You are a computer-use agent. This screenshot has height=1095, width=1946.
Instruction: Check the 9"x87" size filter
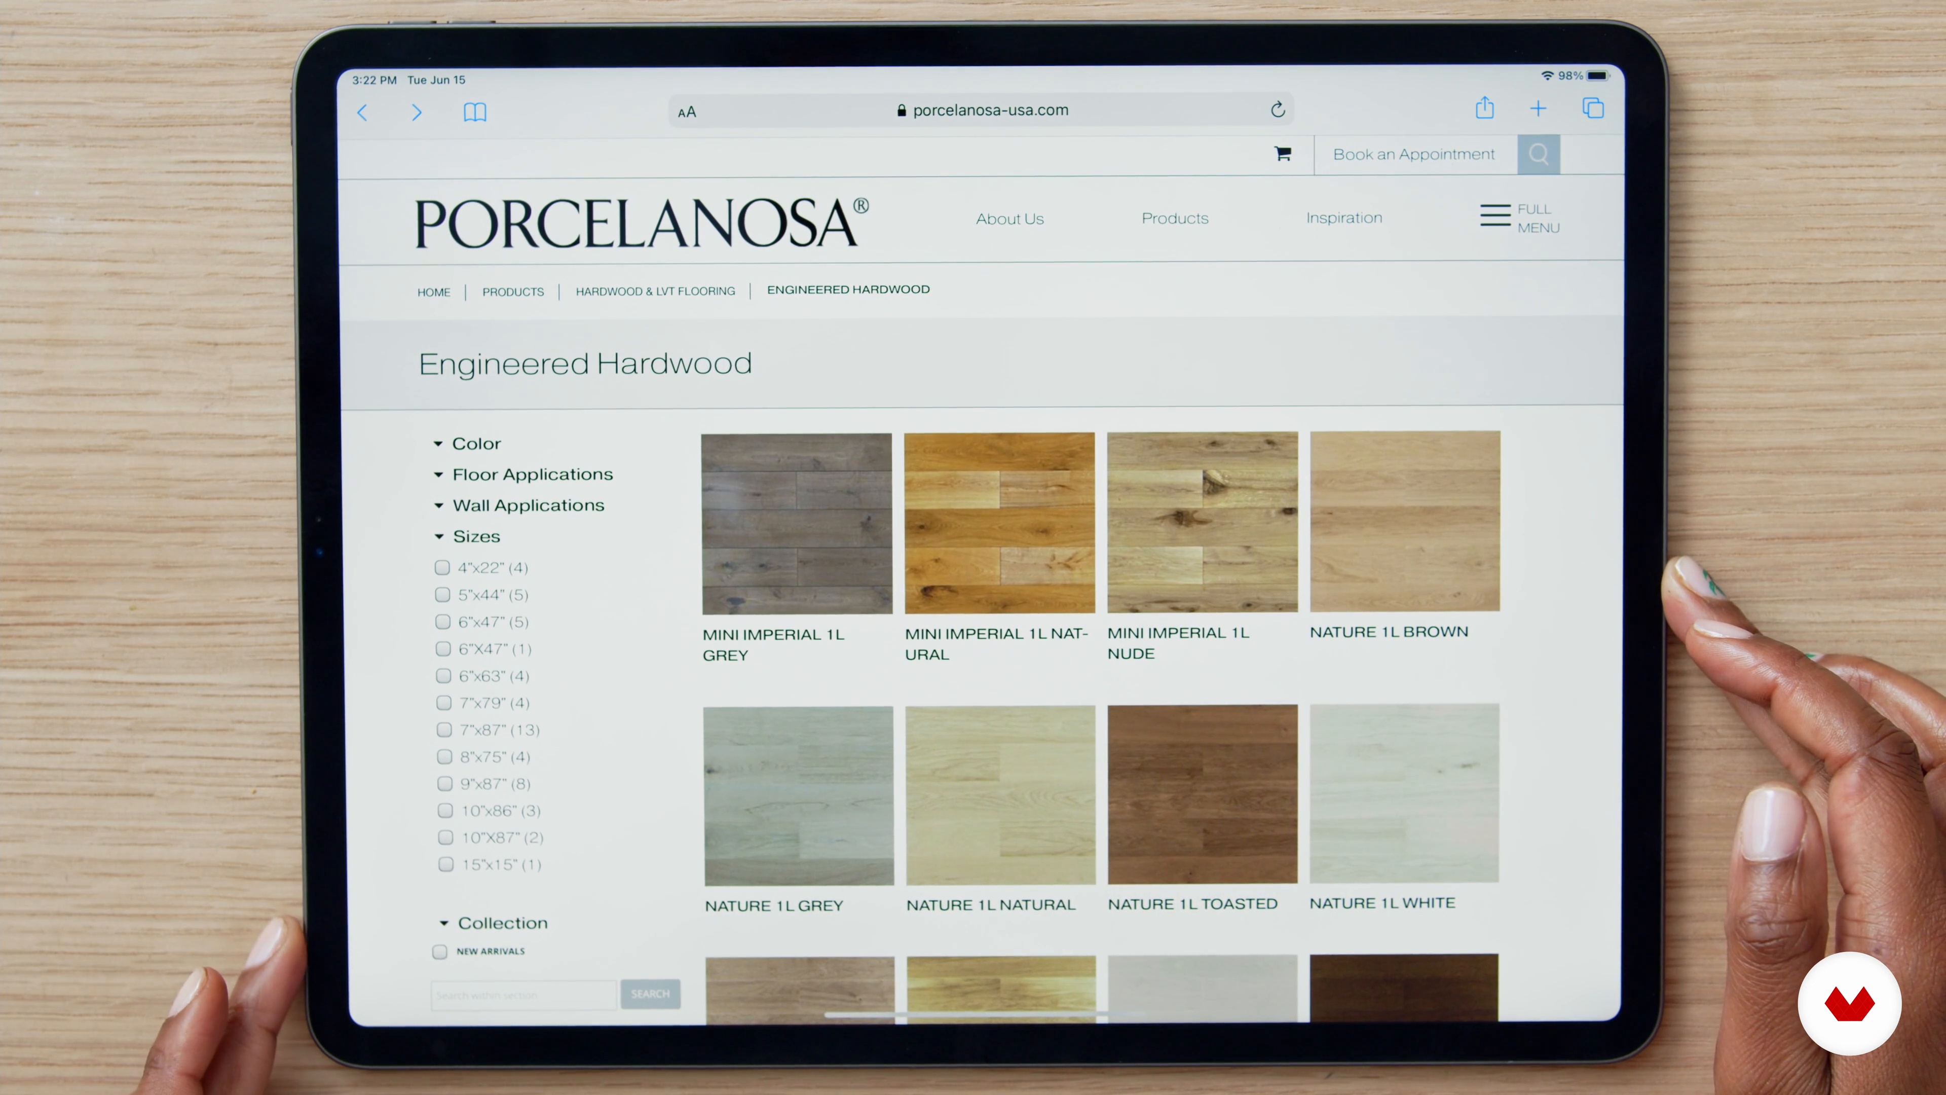pyautogui.click(x=445, y=784)
